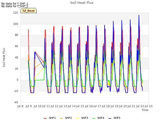Viewport: 164px width, 123px height.
Task: Click the Jul 22 x-axis tick label
Action: click(140, 106)
